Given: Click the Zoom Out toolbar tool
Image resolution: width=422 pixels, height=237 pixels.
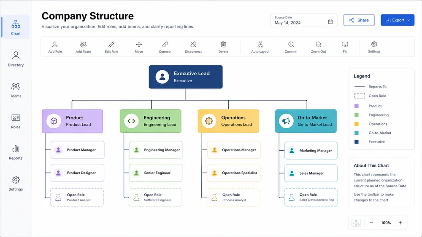Looking at the screenshot, I should click(318, 47).
